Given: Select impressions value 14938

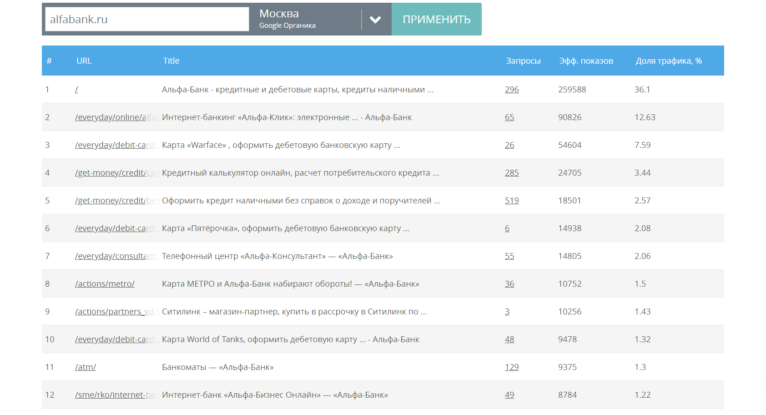Looking at the screenshot, I should [570, 228].
